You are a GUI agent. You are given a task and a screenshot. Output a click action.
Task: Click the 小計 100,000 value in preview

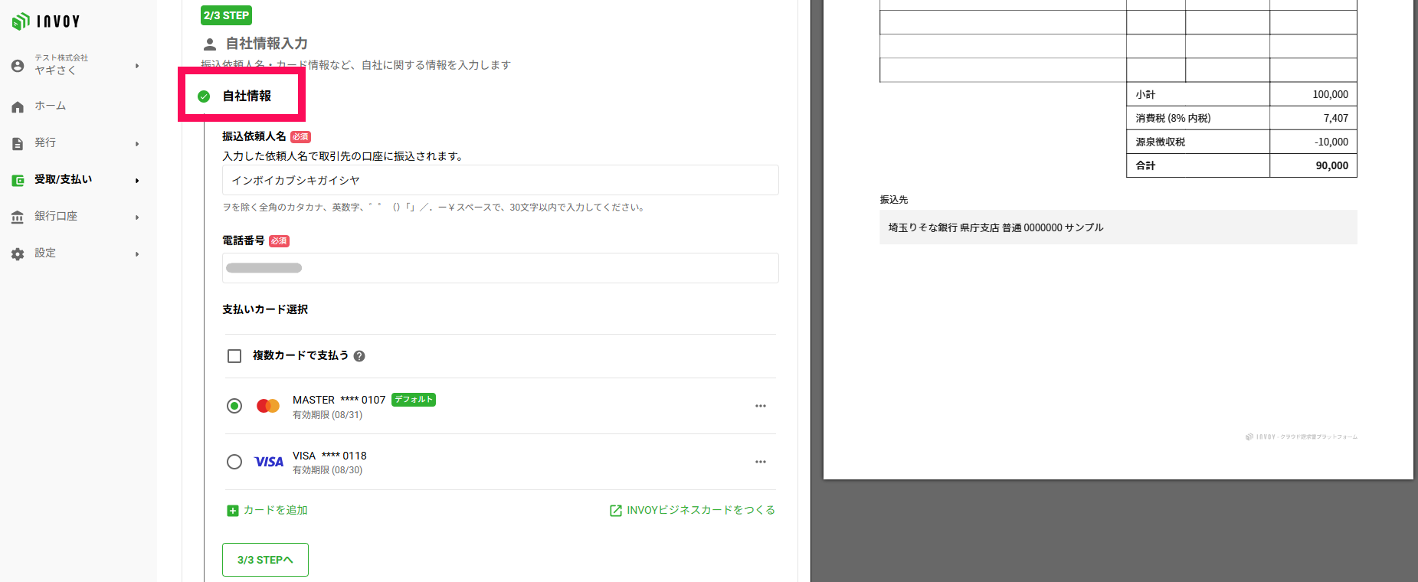1331,94
